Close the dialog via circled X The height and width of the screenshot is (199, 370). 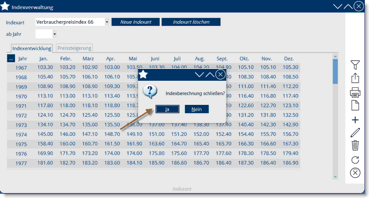[220, 75]
